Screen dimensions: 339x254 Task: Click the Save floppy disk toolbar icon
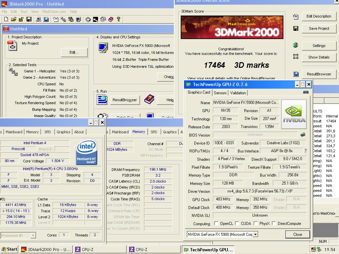tap(29, 19)
